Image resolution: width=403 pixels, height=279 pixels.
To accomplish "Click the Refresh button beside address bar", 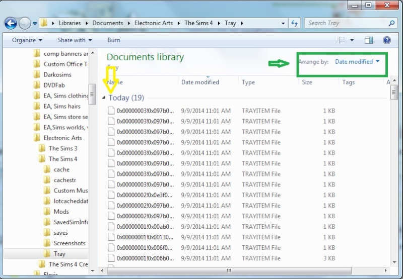I will 294,23.
